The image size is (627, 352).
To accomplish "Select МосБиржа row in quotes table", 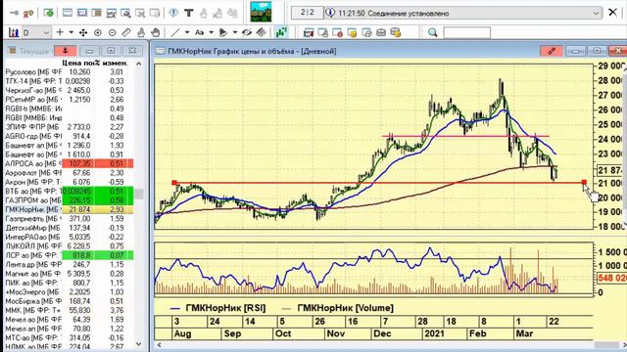I will pyautogui.click(x=69, y=301).
